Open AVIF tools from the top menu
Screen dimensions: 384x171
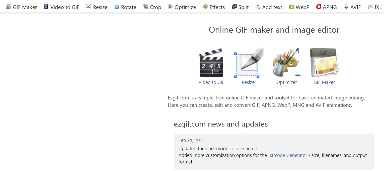355,7
